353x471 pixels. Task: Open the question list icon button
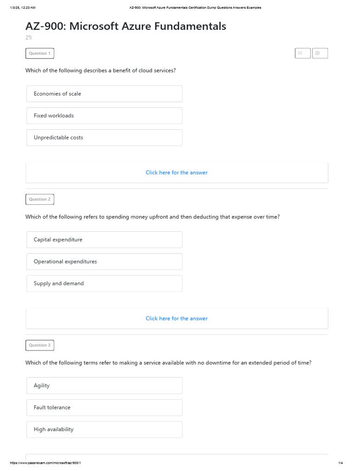click(x=302, y=53)
